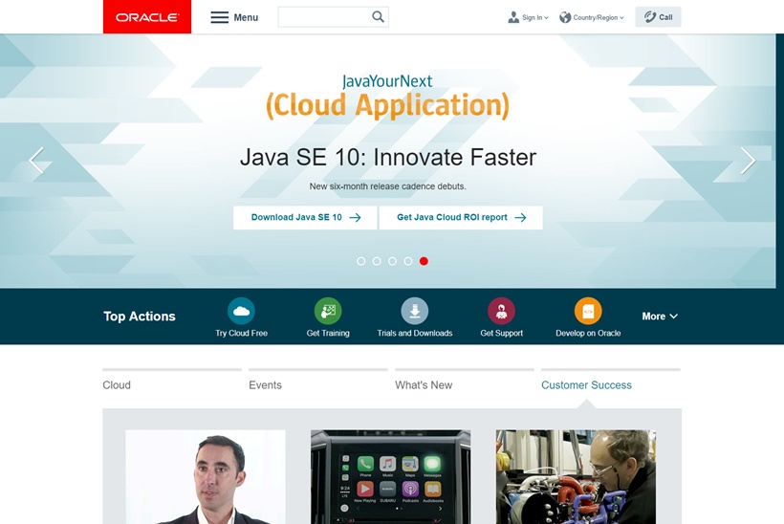Click arrow icon on Download Java SE 10

click(355, 217)
